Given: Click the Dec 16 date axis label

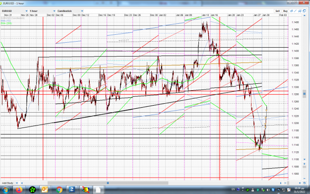Looking at the screenshot, I should [102, 15].
